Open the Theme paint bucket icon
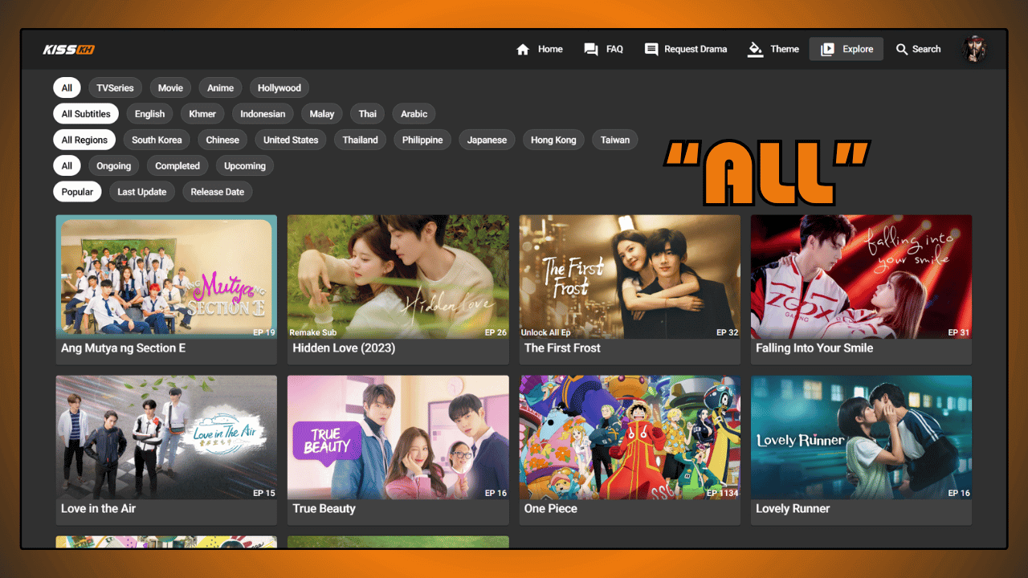1028x578 pixels. [755, 50]
